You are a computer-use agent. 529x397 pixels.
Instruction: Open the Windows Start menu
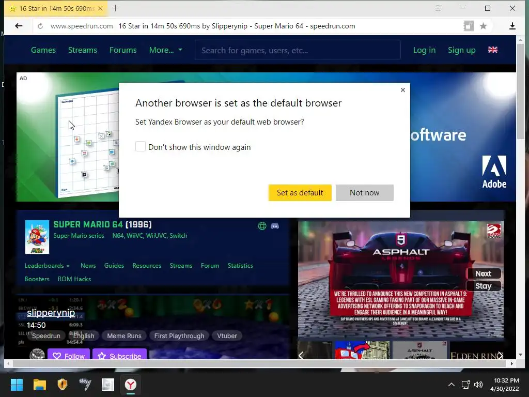pos(17,385)
